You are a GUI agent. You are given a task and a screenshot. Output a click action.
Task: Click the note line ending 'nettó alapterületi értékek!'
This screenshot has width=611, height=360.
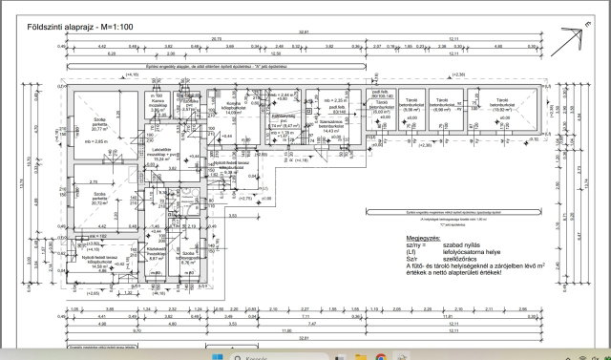(x=454, y=272)
